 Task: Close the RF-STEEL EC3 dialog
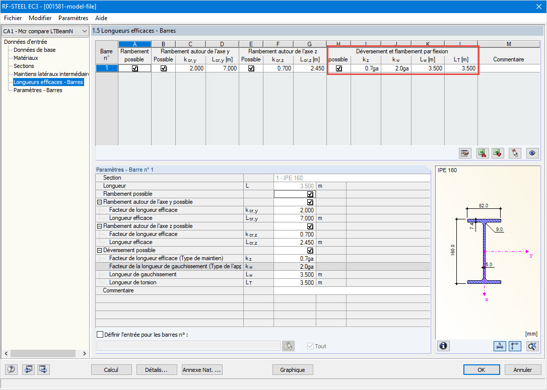[538, 7]
